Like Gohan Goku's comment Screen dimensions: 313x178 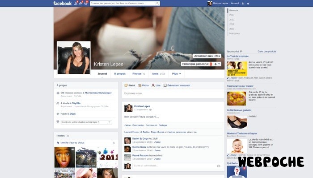tap(157, 150)
